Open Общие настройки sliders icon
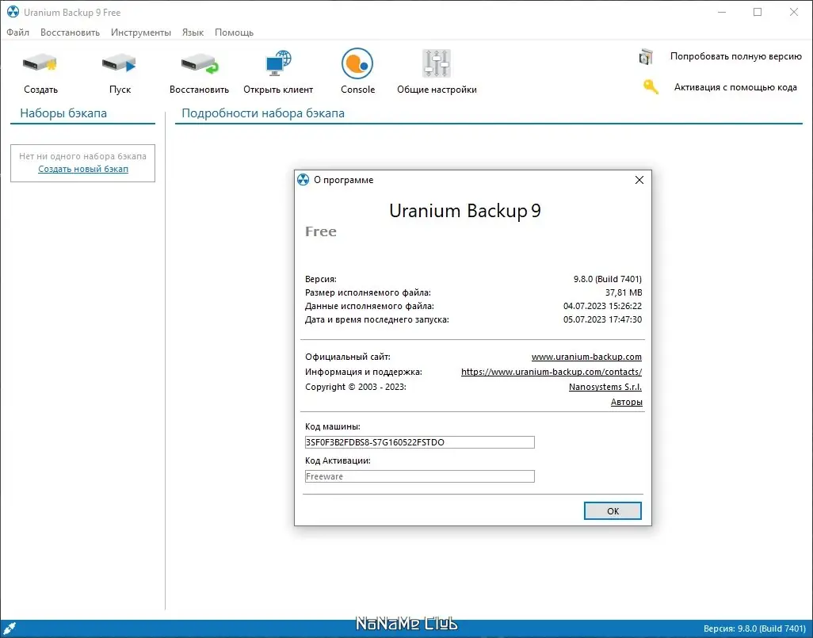This screenshot has height=638, width=813. coord(437,63)
